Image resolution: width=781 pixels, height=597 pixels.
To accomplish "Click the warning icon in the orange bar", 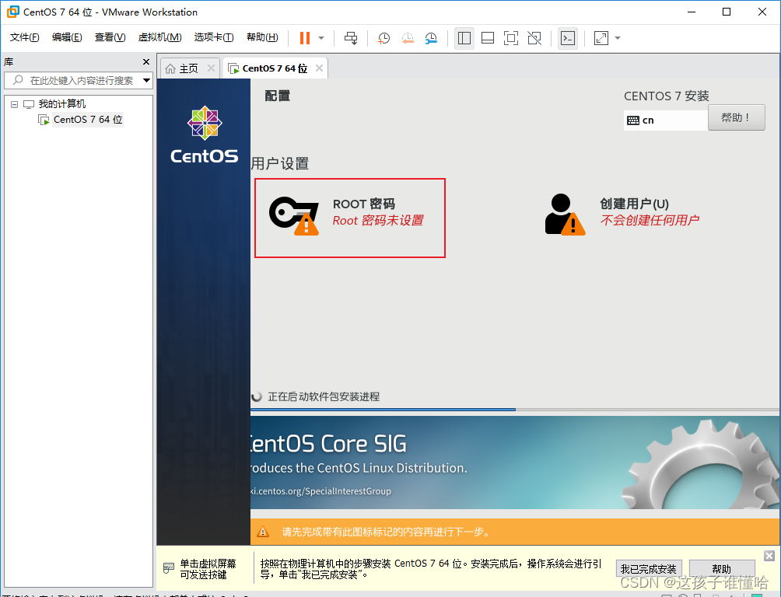I will (x=262, y=532).
